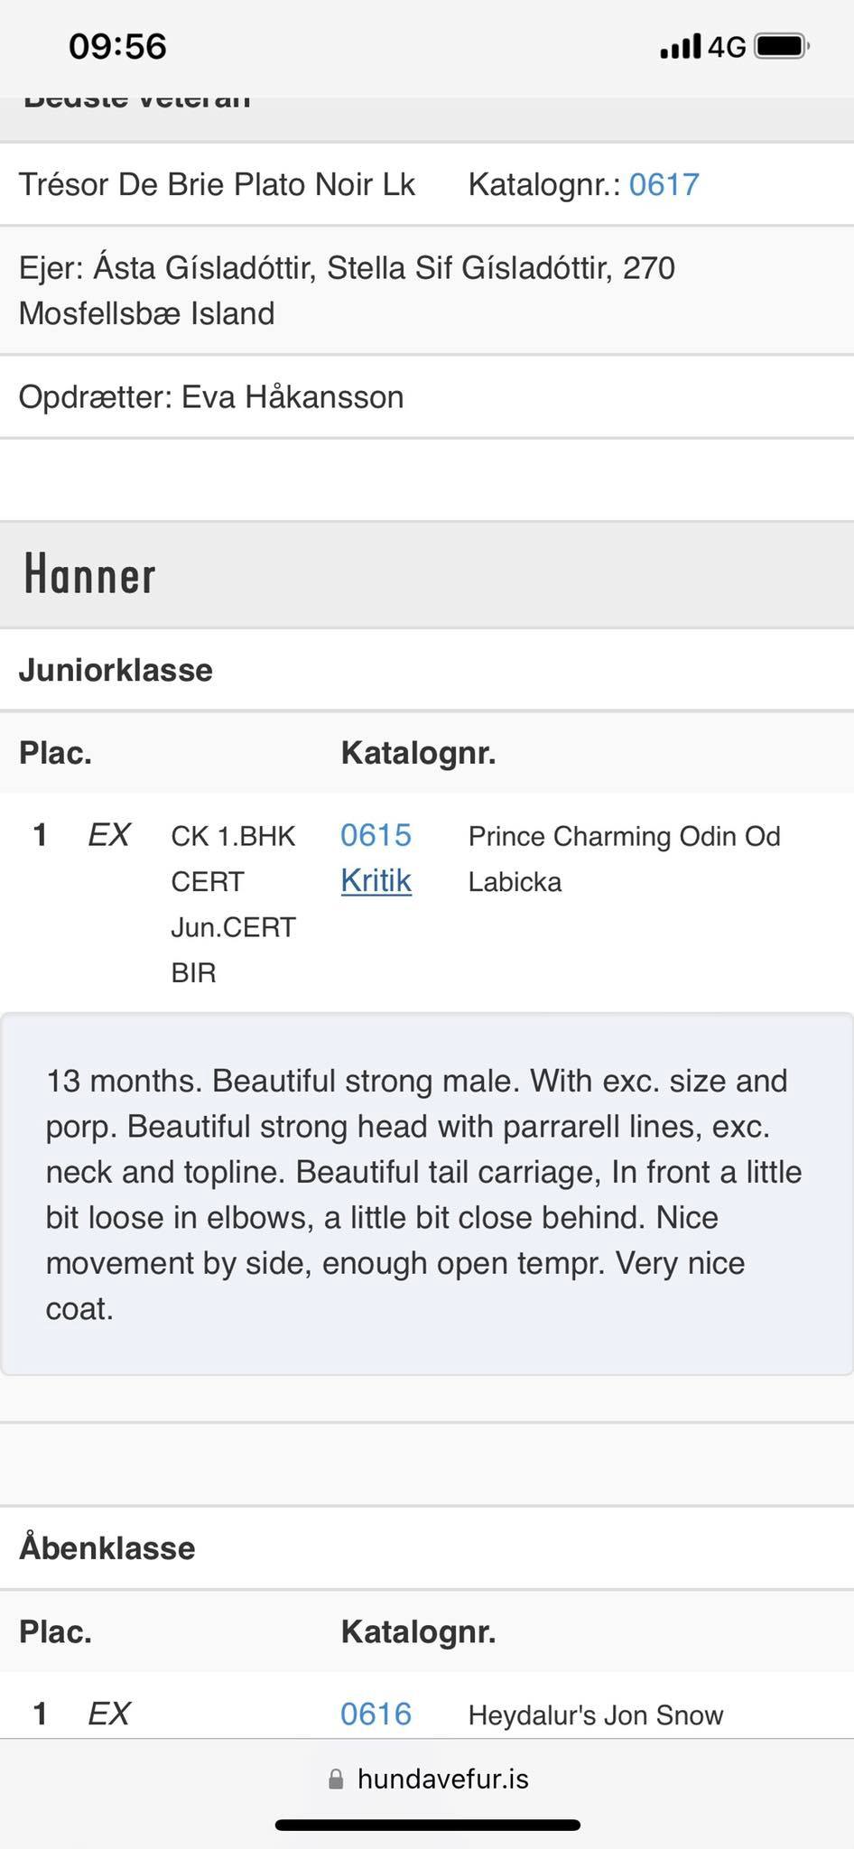Click the critique text box about 13 months
Screen dimensions: 854x1849
coord(427,1194)
